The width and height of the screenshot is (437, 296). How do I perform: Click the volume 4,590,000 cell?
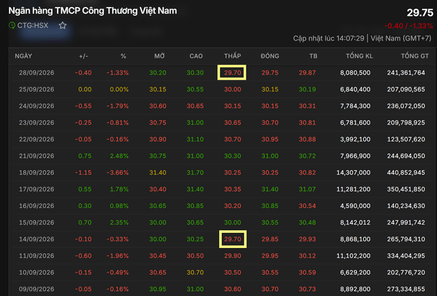(355, 206)
